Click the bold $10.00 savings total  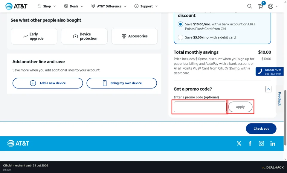[265, 52]
